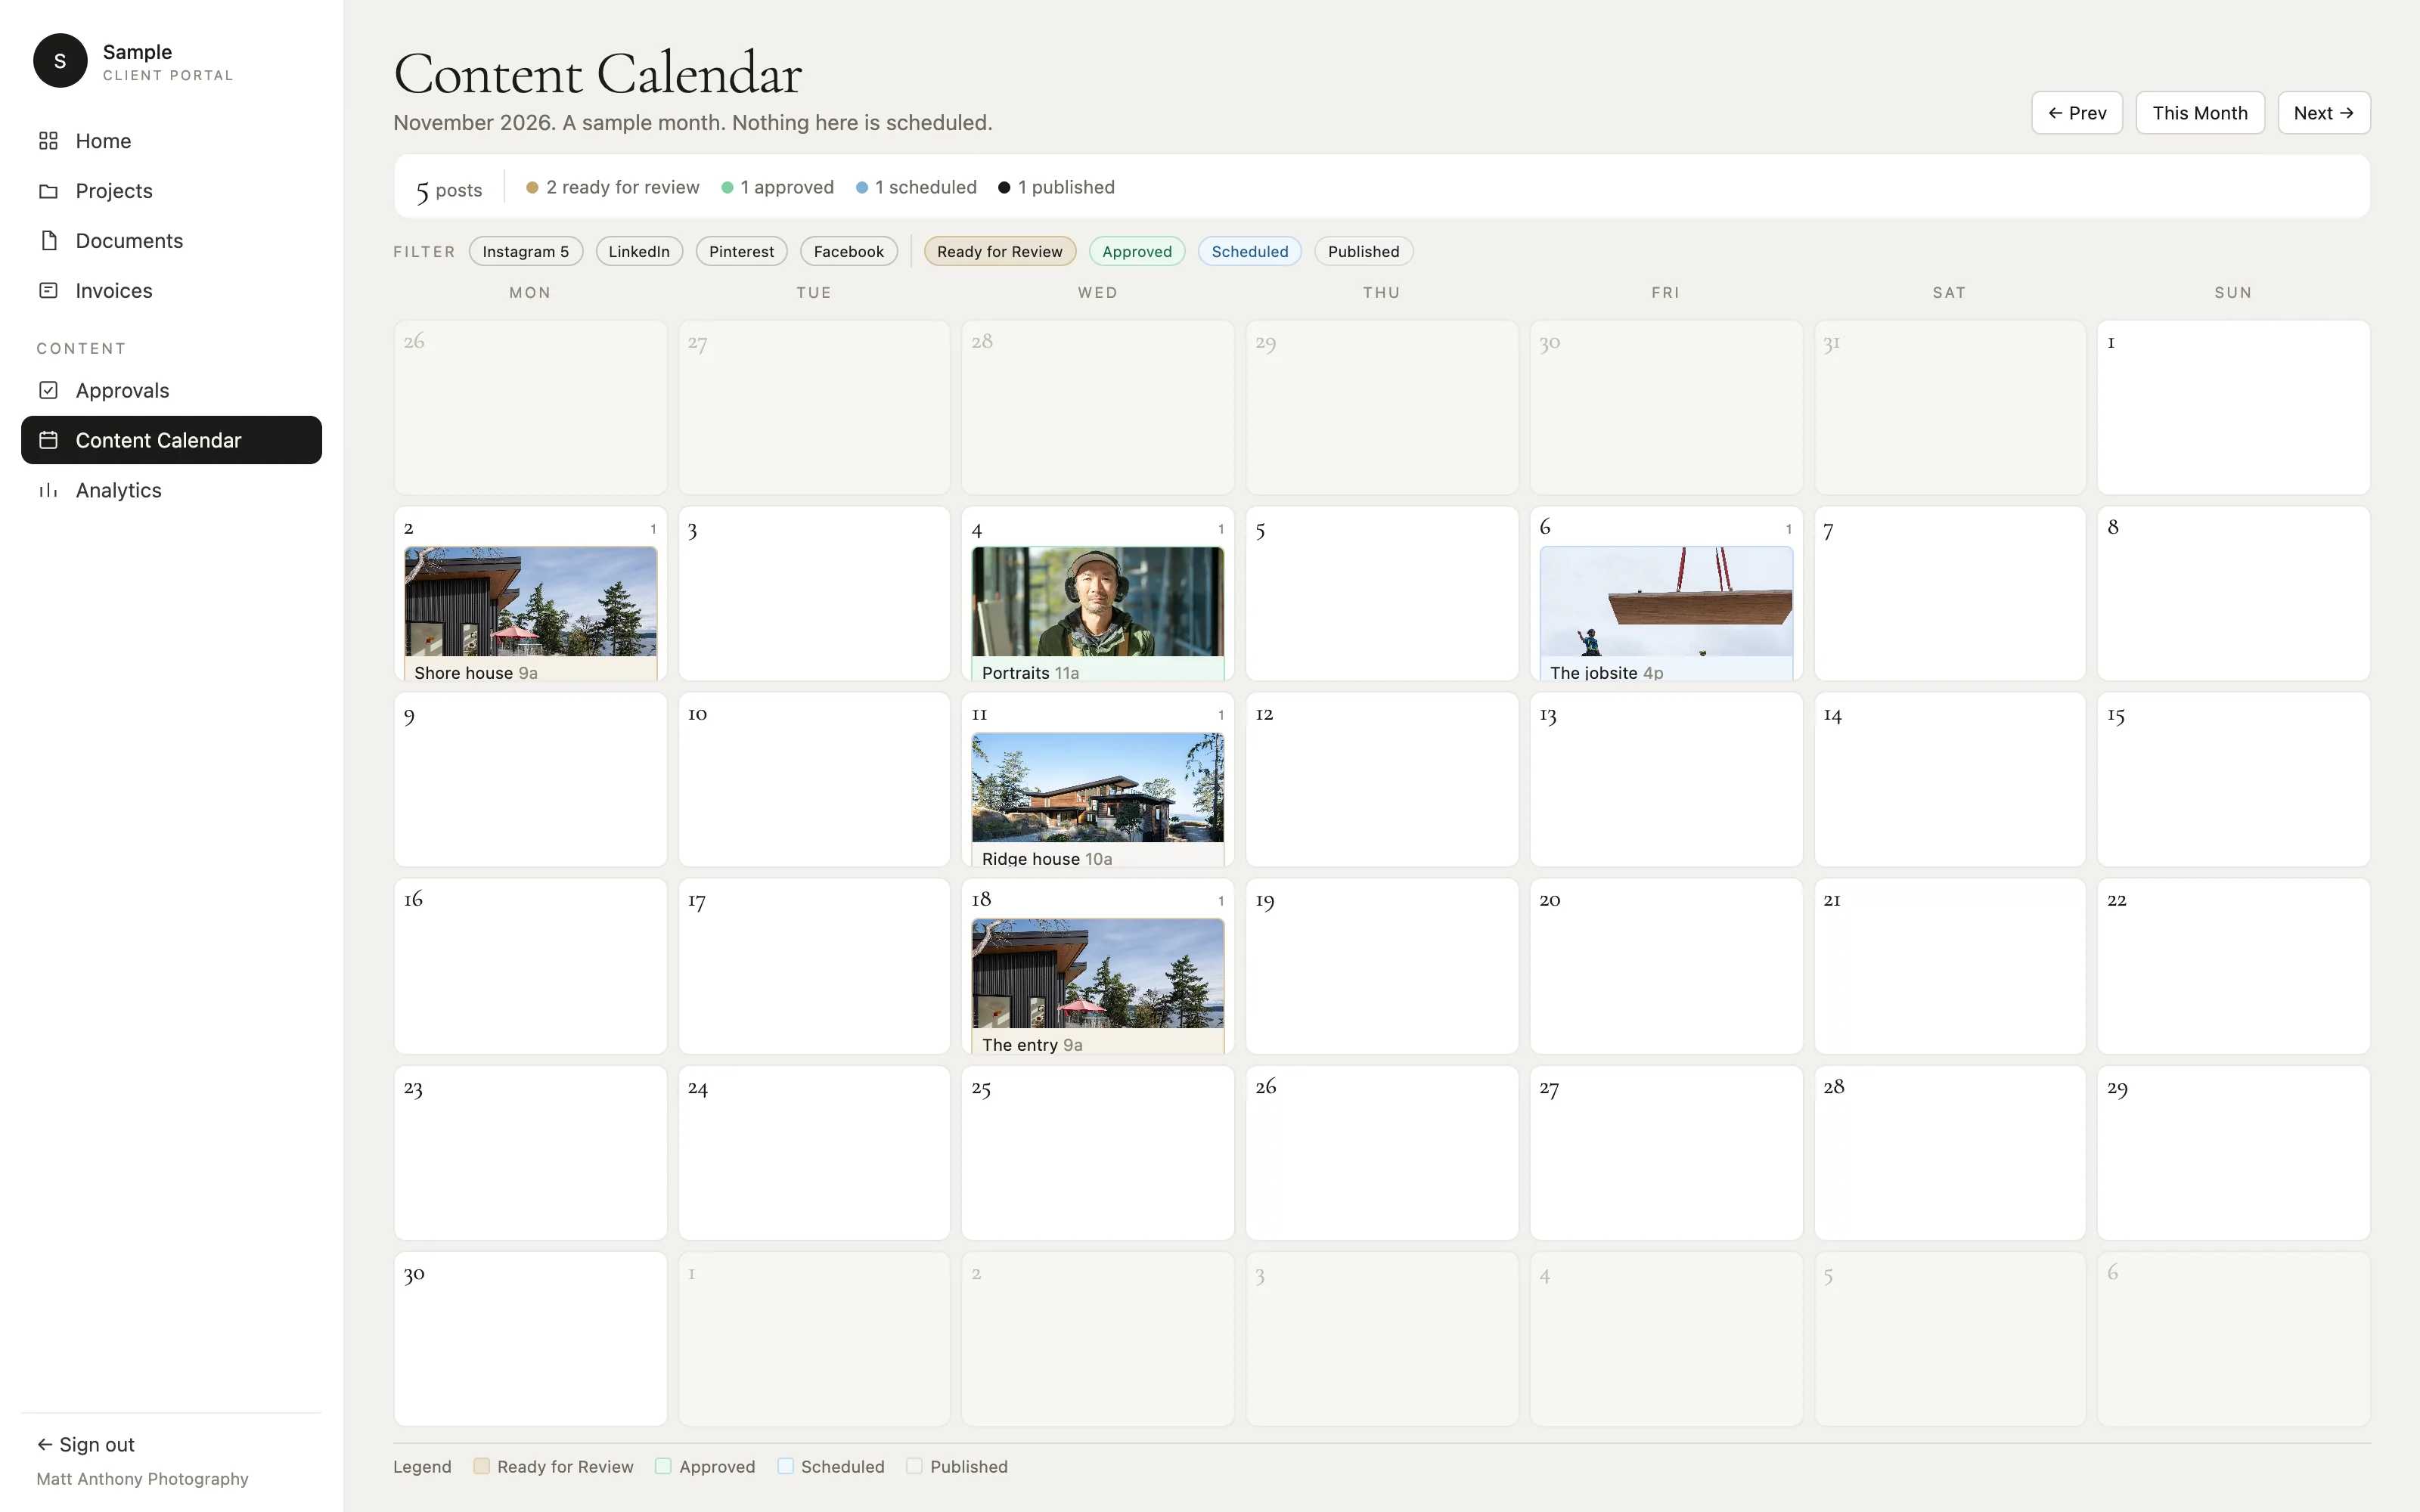Toggle the LinkedIn filter chip
The width and height of the screenshot is (2420, 1512).
pyautogui.click(x=639, y=252)
